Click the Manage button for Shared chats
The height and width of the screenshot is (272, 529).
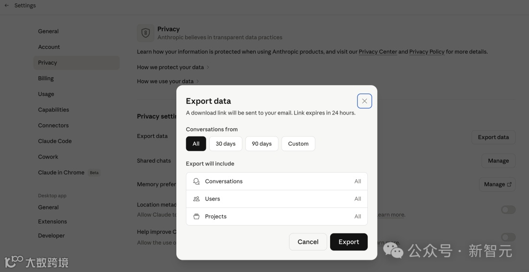coord(498,161)
